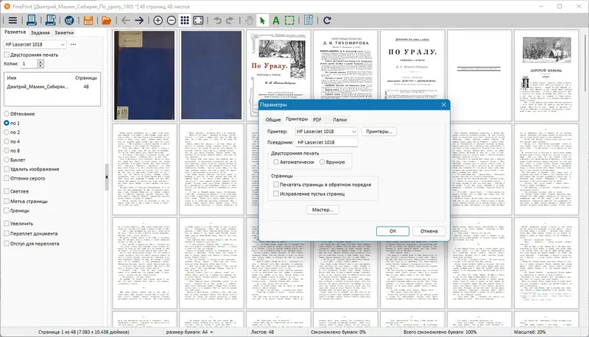This screenshot has width=589, height=337.
Task: Enable the Двусторонняя печать checkbox in sidebar
Action: point(7,54)
